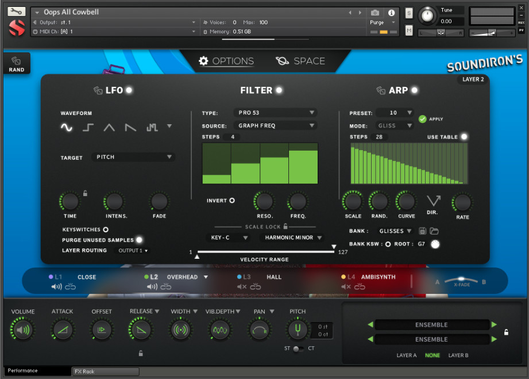529x379 pixels.
Task: Open the filter SOURCE Graph Freq dropdown
Action: (x=275, y=125)
